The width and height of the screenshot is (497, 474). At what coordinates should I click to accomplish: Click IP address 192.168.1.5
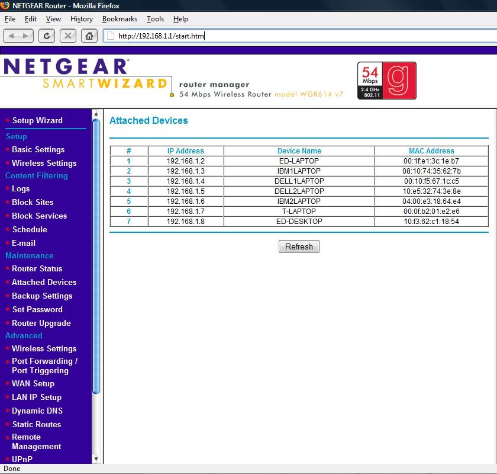click(185, 191)
